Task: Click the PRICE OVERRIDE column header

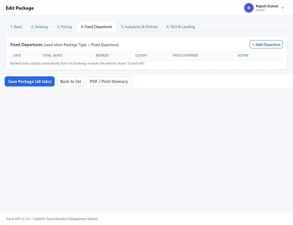Action: pyautogui.click(x=185, y=56)
